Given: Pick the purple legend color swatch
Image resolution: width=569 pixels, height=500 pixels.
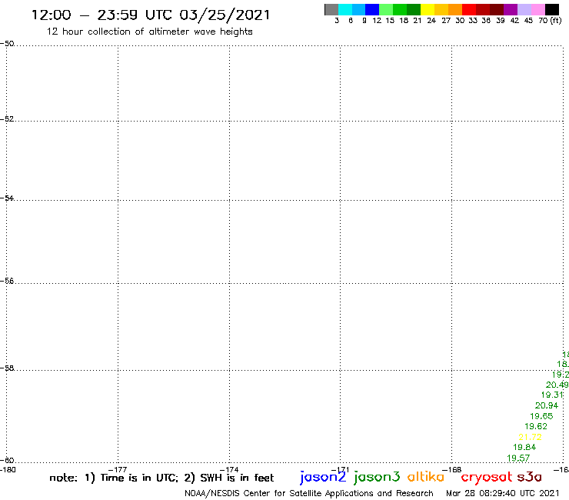Looking at the screenshot, I should tap(511, 9).
